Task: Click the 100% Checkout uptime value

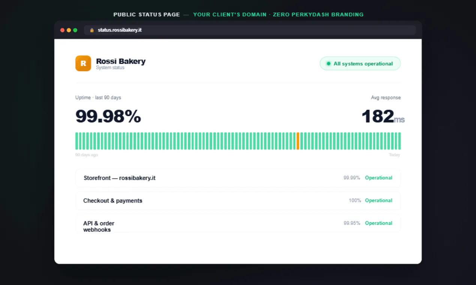Action: tap(355, 201)
